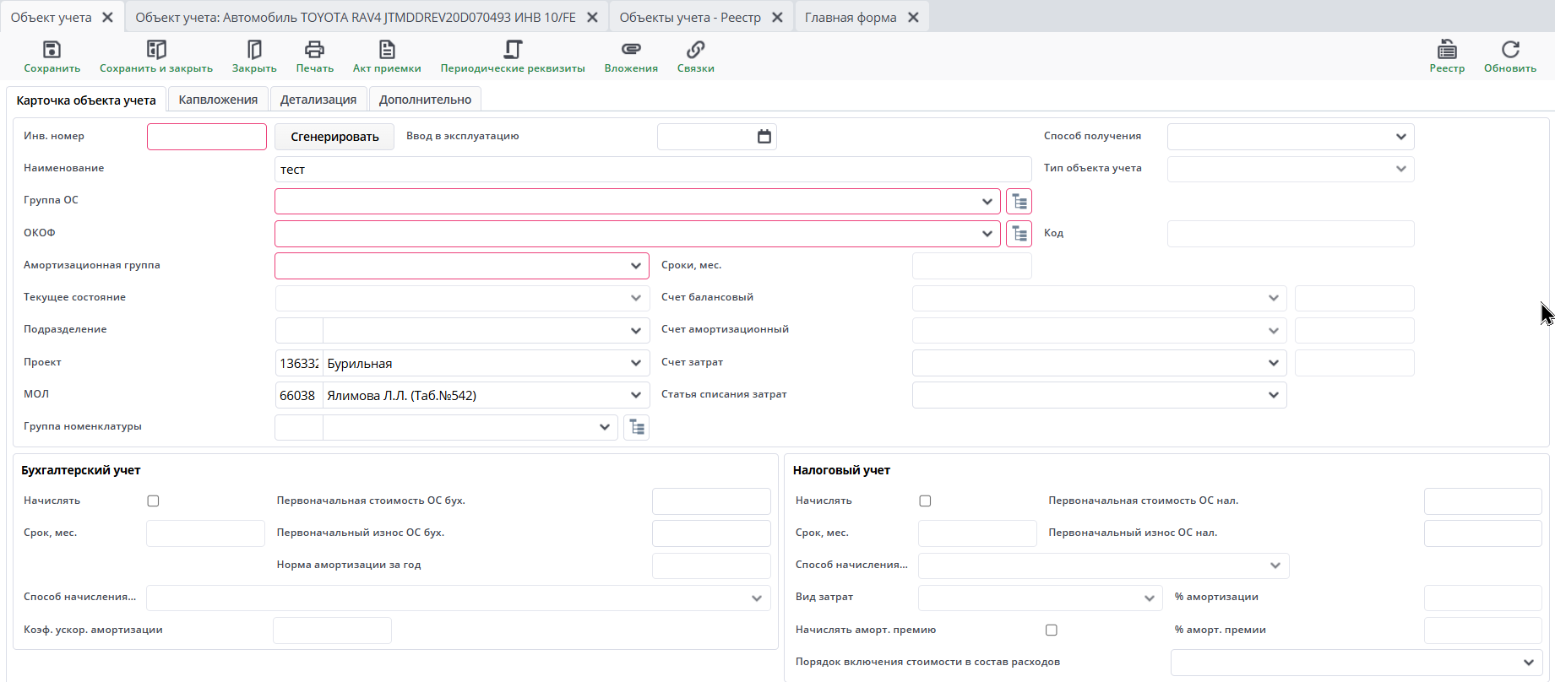The image size is (1555, 682).
Task: Open calendar for Ввод в эксплуатацию date
Action: pyautogui.click(x=764, y=137)
